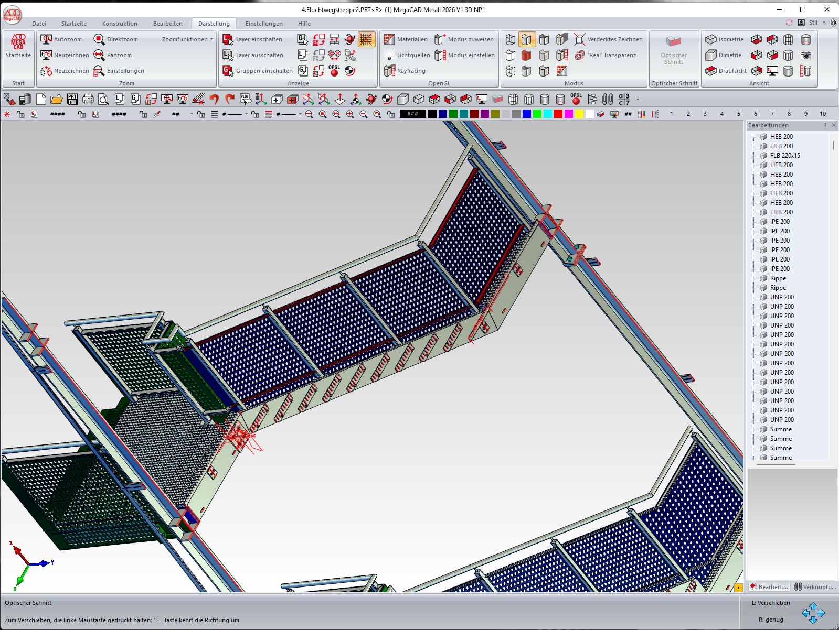Open the Konstruktion ribbon tab
Image resolution: width=839 pixels, height=630 pixels.
pos(120,24)
